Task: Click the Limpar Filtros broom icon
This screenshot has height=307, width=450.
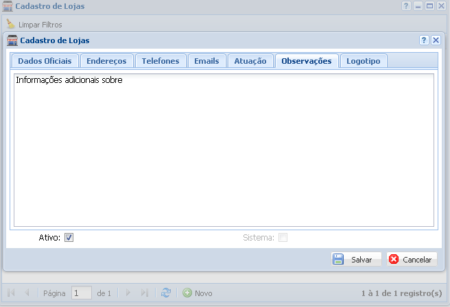Action: point(10,24)
